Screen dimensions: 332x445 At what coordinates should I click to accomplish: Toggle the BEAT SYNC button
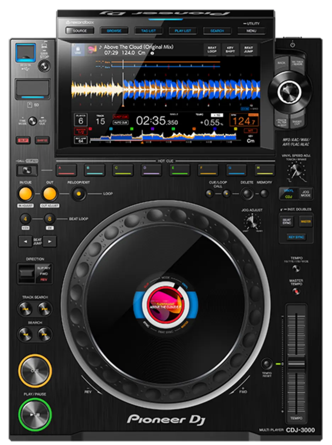tap(287, 221)
